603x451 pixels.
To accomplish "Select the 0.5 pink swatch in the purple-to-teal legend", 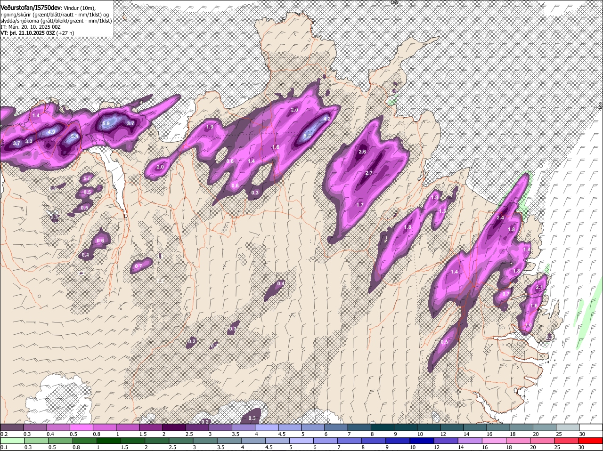I will [x=81, y=427].
